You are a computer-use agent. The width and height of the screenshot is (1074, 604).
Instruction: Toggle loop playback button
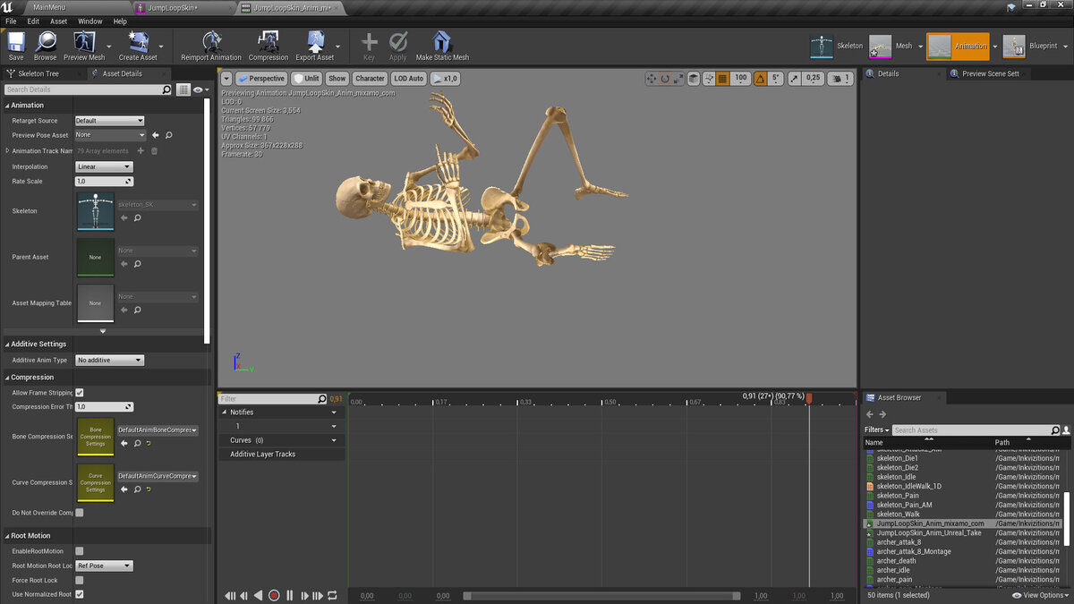point(333,595)
